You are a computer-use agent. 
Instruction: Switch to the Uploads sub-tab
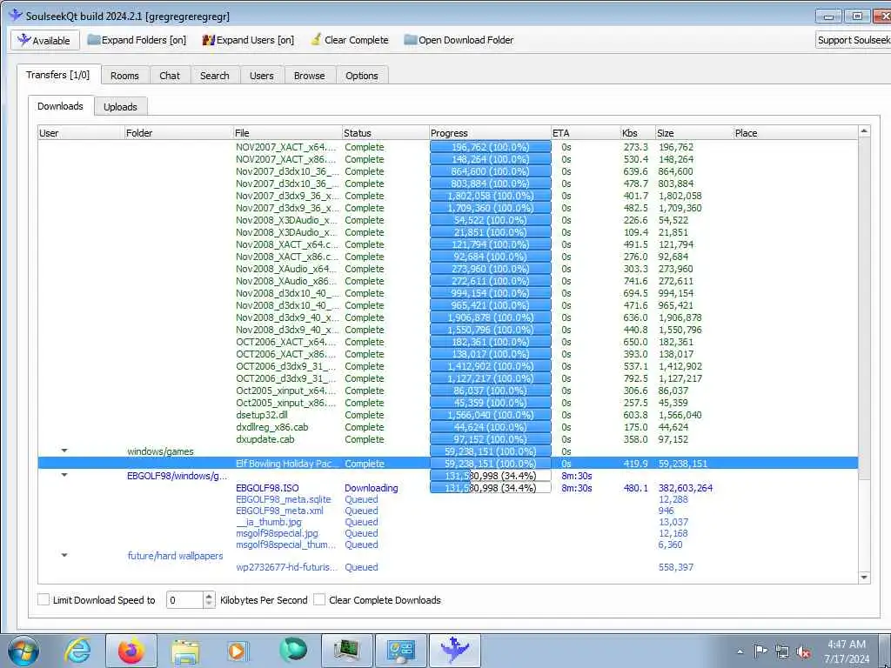tap(120, 107)
